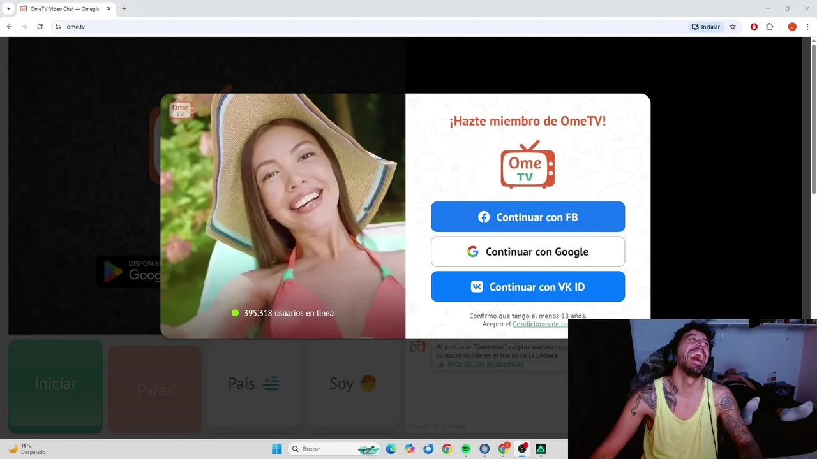This screenshot has height=459, width=817.
Task: Open the Condiciones de uso link
Action: click(x=540, y=324)
